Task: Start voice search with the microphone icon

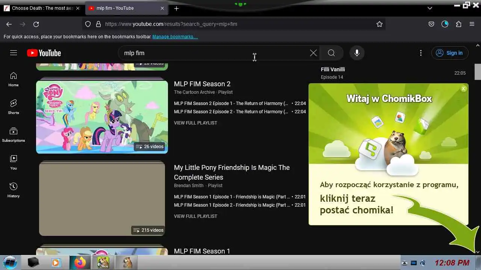Action: pos(357,53)
